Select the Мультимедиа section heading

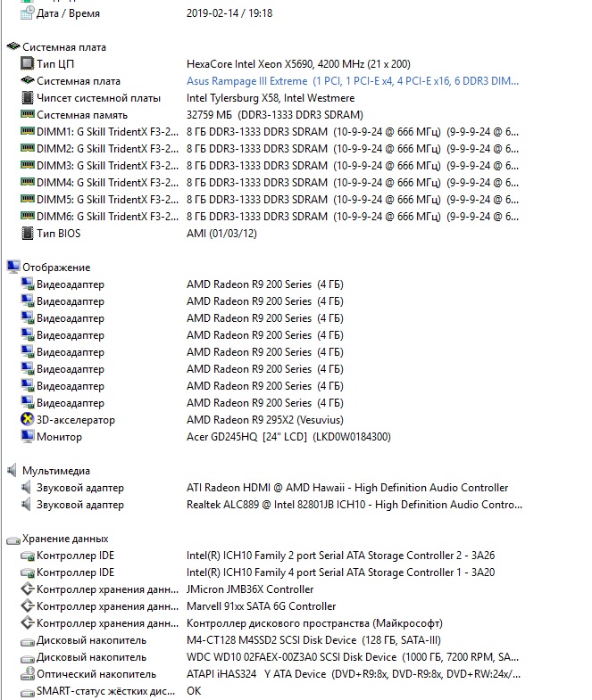pos(56,471)
